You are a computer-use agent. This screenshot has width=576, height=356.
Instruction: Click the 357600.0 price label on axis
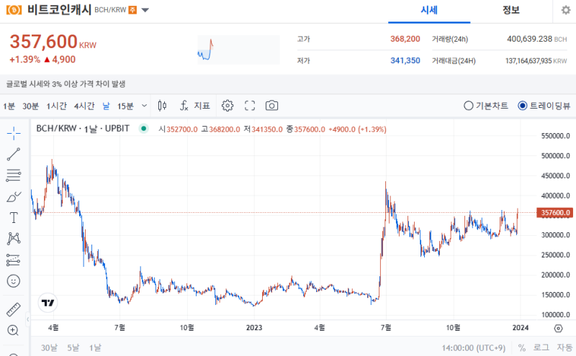point(555,212)
